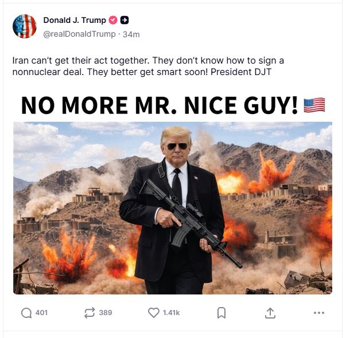Open the flag-themed profile avatar
The width and height of the screenshot is (346, 338).
[25, 26]
